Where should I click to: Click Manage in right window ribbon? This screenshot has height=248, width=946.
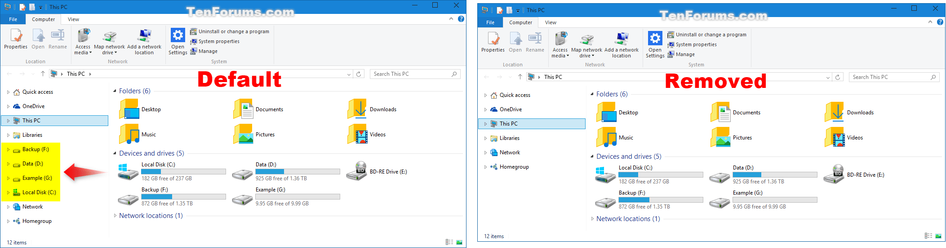(681, 54)
